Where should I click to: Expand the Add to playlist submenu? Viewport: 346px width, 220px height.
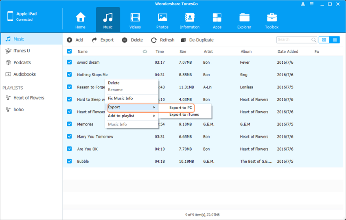click(x=131, y=116)
